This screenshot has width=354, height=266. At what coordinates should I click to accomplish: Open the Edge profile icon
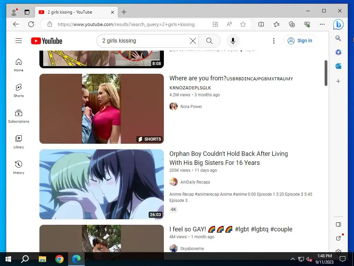click(x=14, y=12)
